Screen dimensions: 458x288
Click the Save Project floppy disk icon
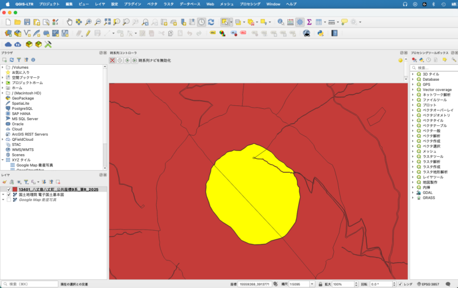coord(28,22)
